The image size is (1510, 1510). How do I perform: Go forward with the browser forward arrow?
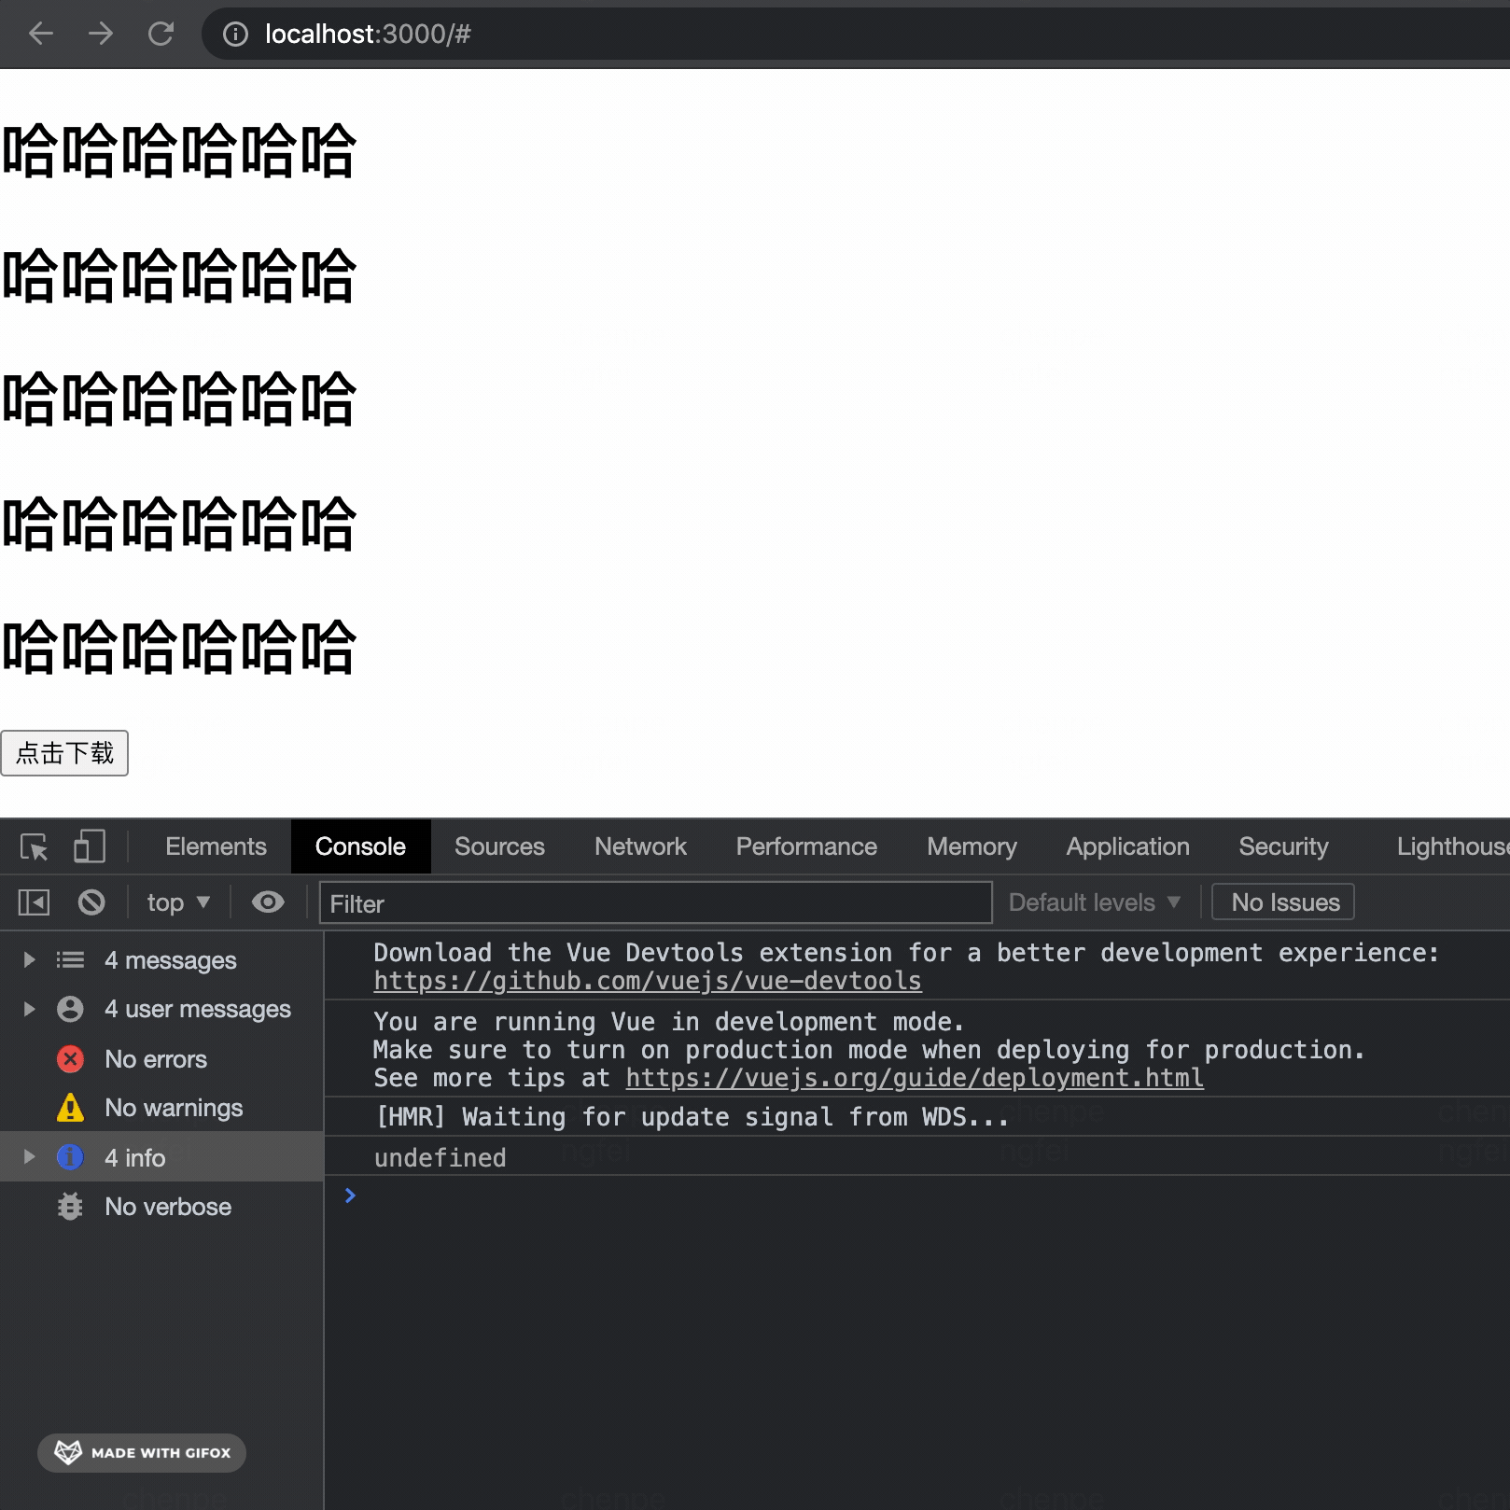coord(101,35)
